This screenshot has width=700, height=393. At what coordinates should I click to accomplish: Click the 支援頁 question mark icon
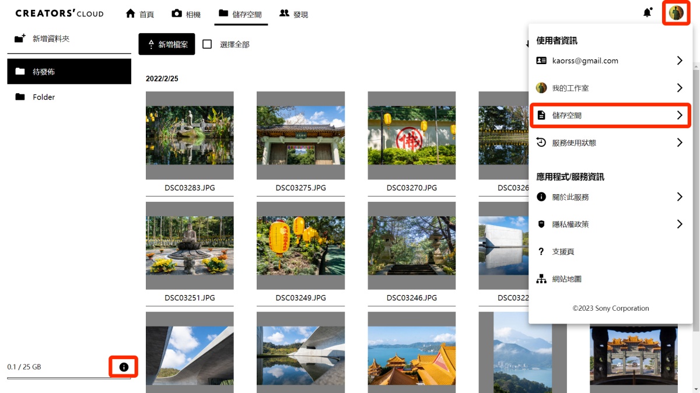pos(541,252)
